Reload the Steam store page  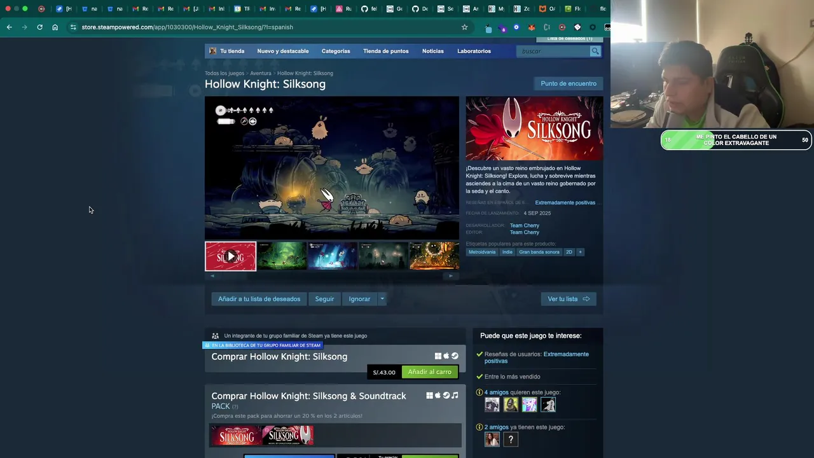(x=39, y=27)
